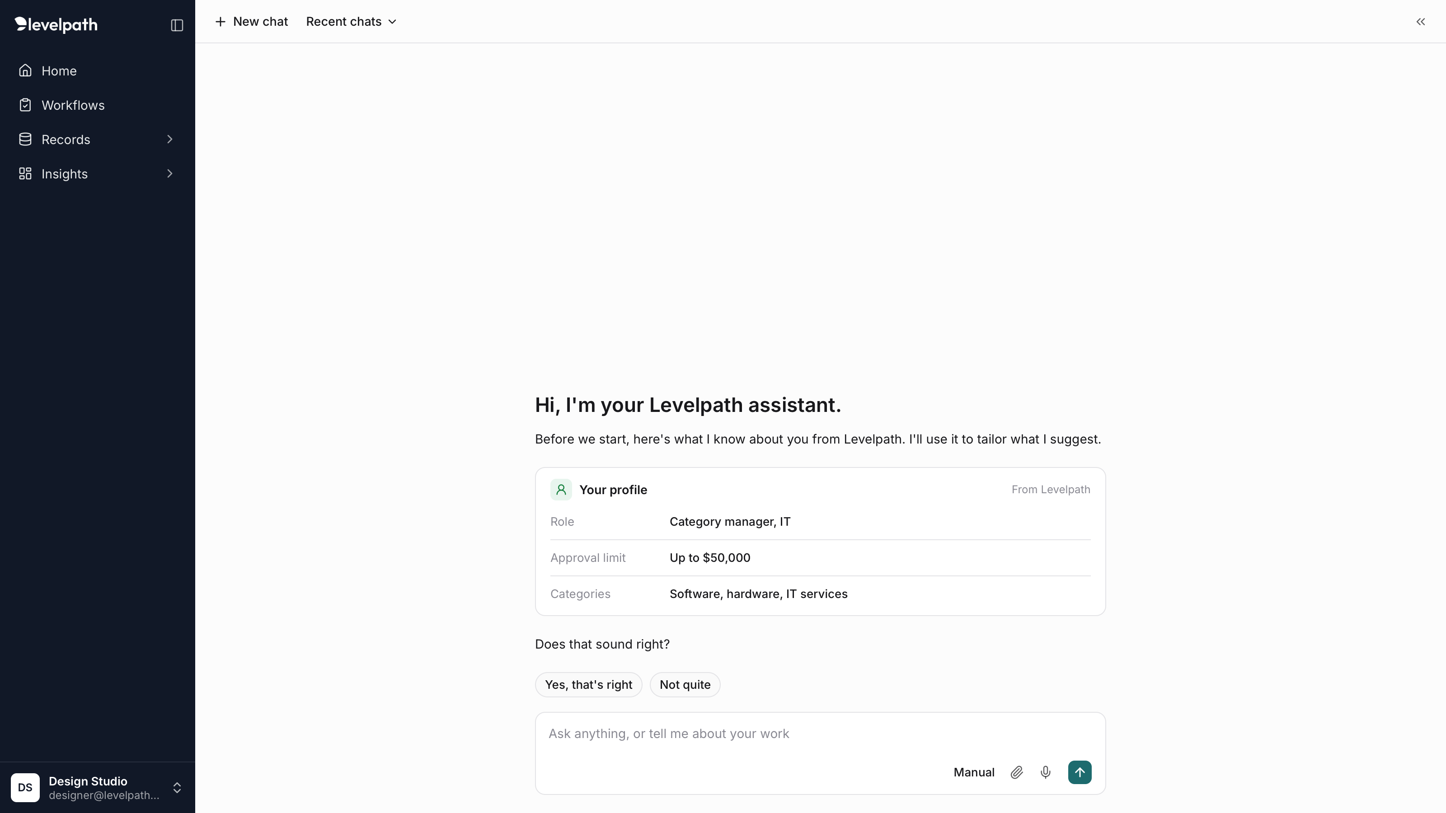Click the Your profile heading
Screen dimensions: 1446x813
[x=613, y=489]
